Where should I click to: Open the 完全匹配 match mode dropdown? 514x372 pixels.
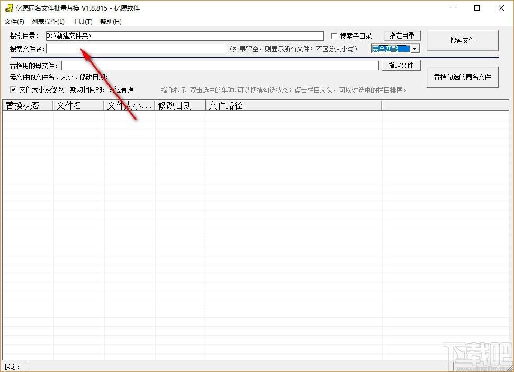[x=414, y=49]
